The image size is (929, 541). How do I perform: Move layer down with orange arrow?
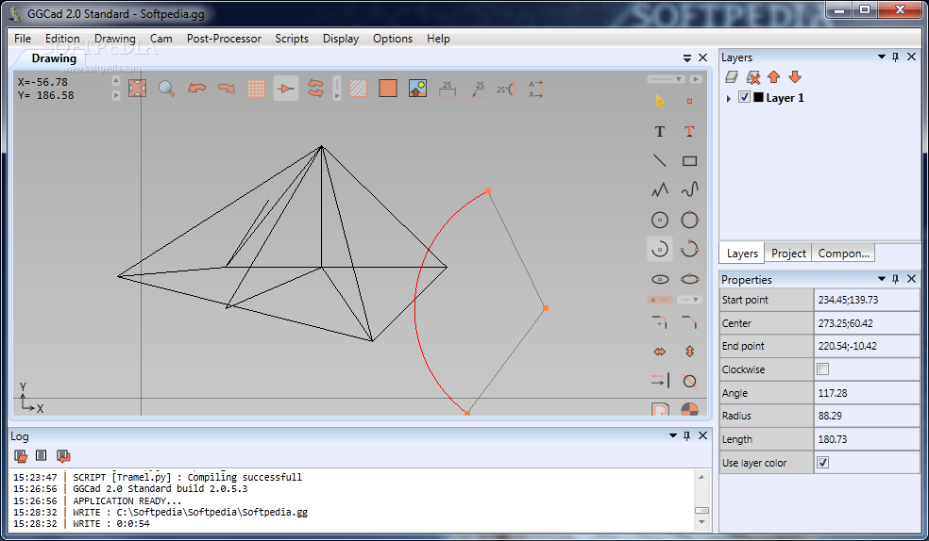(x=795, y=77)
